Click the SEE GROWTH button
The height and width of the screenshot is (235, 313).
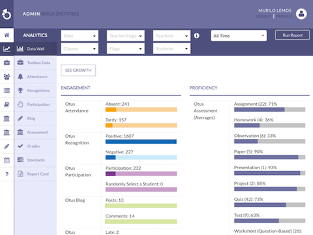[78, 70]
